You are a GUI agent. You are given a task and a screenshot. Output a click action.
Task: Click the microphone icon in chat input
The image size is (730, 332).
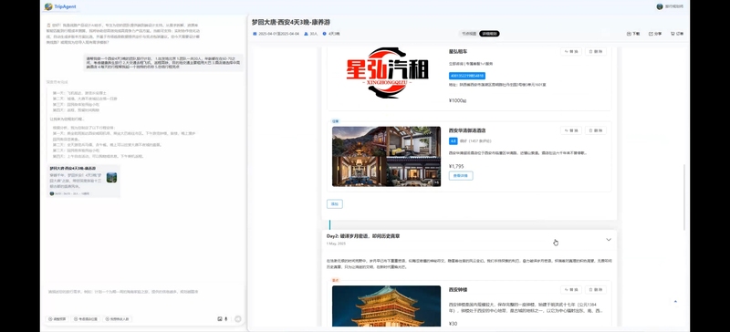click(226, 319)
